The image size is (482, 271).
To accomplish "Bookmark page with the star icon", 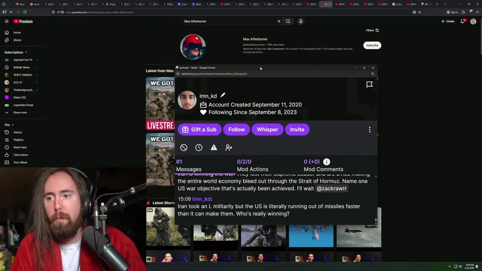I will 419,12.
